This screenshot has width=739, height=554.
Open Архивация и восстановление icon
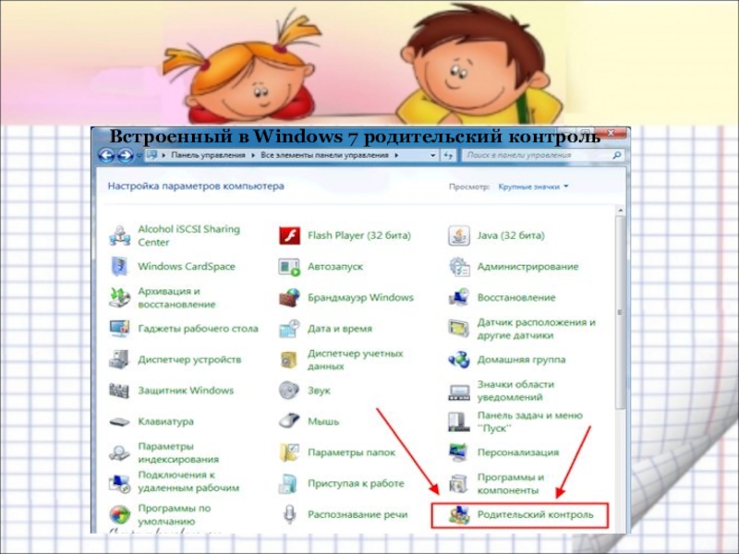120,297
